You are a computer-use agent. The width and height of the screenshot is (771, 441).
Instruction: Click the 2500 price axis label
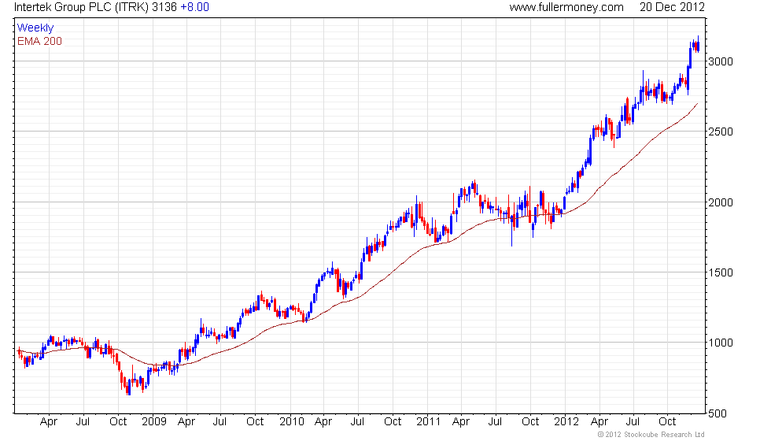(x=721, y=132)
